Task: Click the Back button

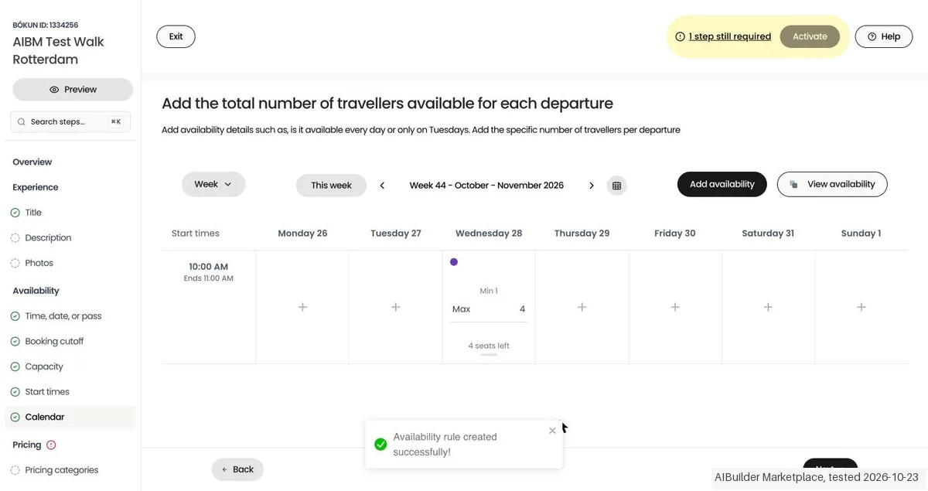Action: pyautogui.click(x=237, y=469)
